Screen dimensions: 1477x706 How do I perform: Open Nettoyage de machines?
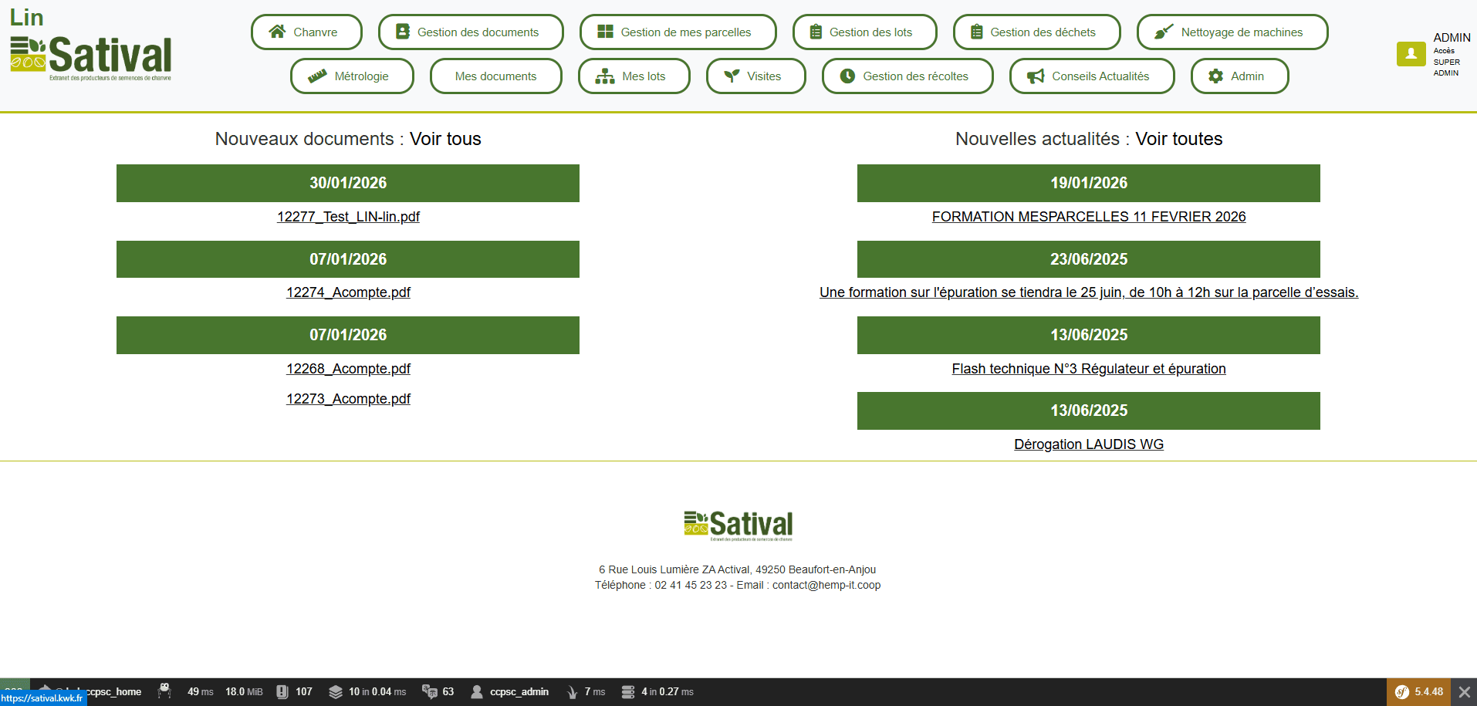click(1232, 32)
